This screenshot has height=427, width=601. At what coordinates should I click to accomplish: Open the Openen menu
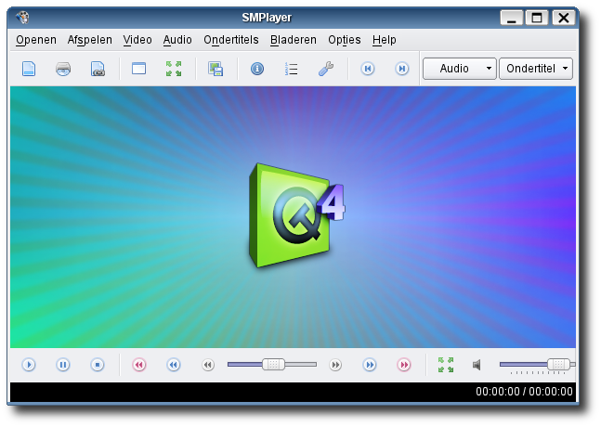(36, 40)
